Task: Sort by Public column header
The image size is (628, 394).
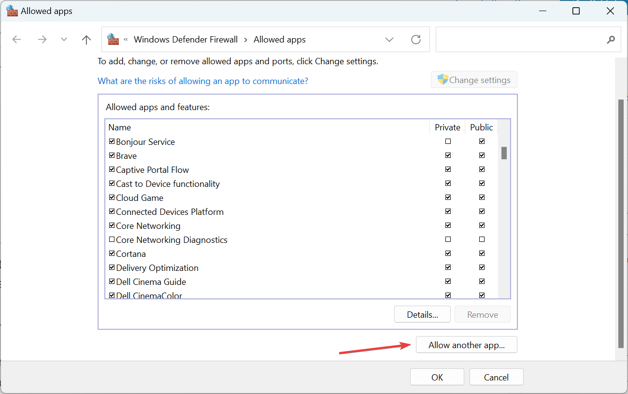Action: tap(481, 127)
